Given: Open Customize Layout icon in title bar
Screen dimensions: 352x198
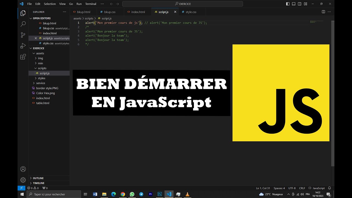Looking at the screenshot, I should click(x=305, y=4).
